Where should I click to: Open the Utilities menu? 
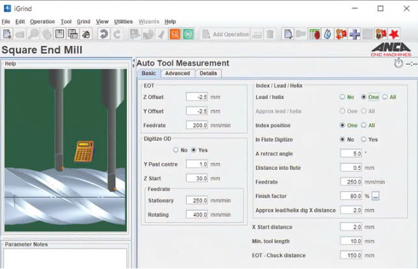(x=124, y=21)
